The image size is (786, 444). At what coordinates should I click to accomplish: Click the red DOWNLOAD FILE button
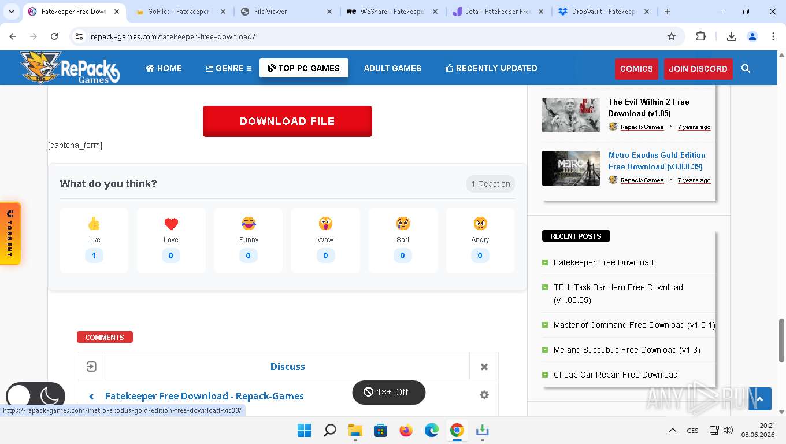[x=287, y=121]
